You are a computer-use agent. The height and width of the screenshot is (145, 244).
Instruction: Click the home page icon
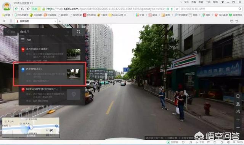pos(28,9)
